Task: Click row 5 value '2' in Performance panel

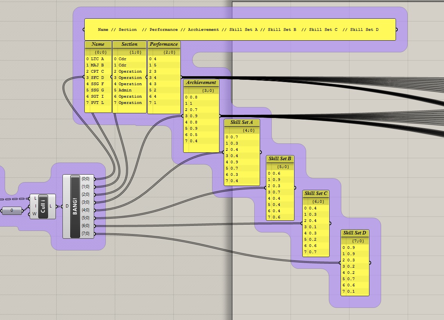Action: point(164,90)
